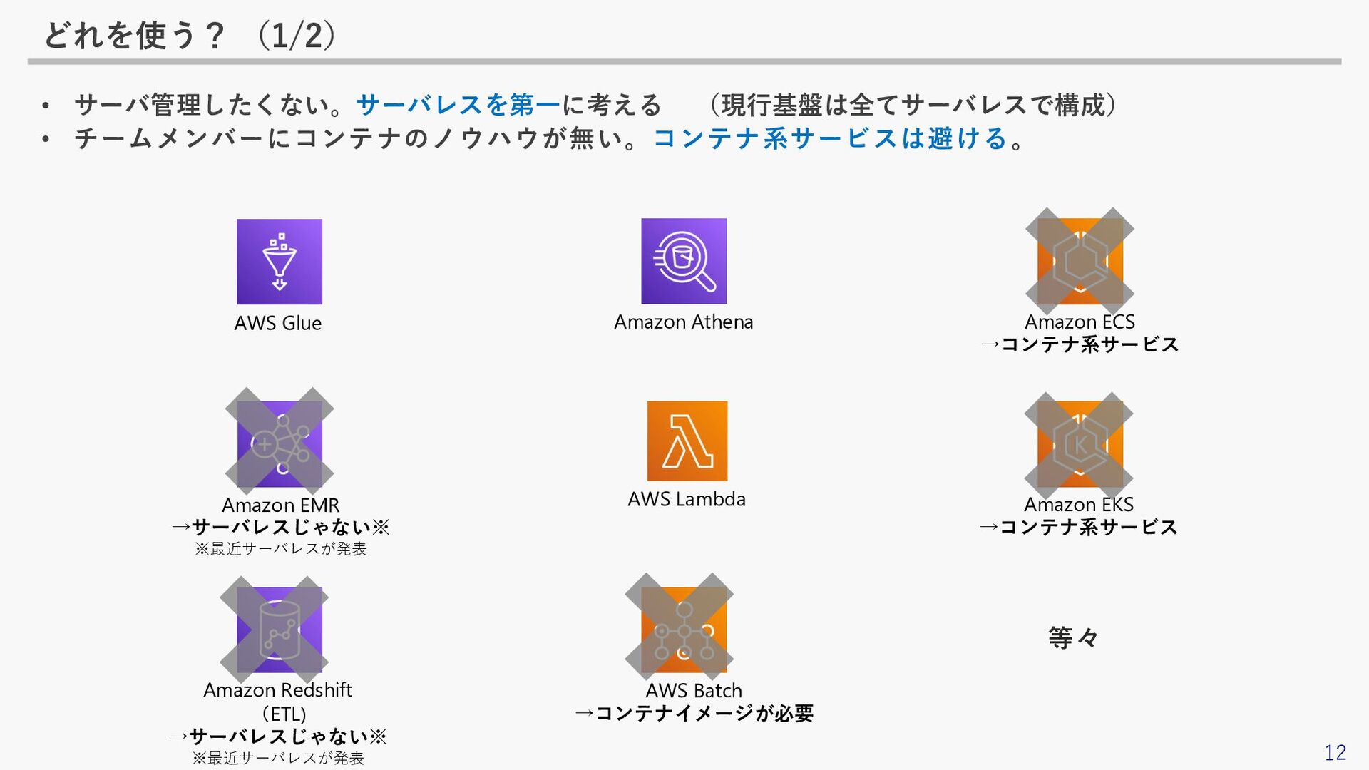Click the slide title 'どれを使う？（1/2）'

click(x=190, y=35)
